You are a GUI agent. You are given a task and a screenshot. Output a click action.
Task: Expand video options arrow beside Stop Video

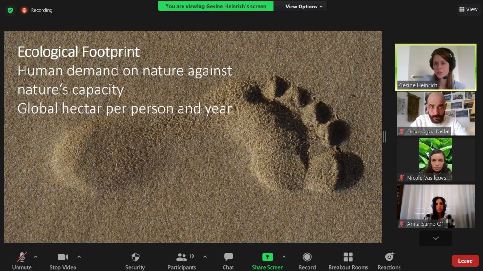coord(79,257)
